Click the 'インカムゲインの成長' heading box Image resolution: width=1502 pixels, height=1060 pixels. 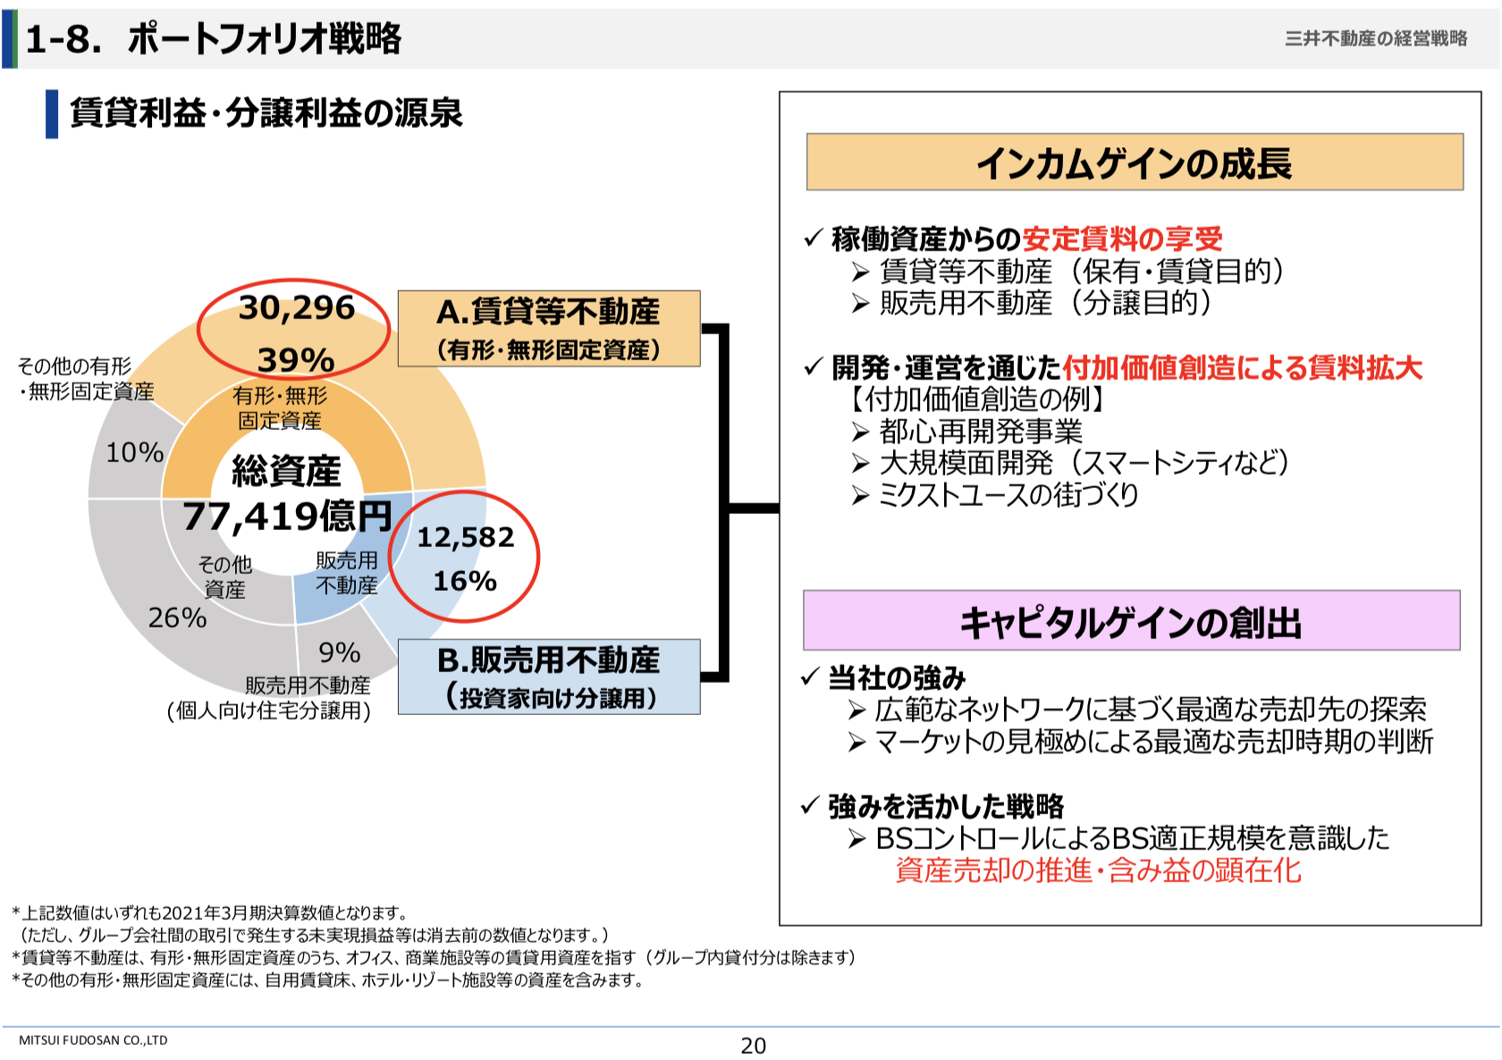click(x=1135, y=163)
